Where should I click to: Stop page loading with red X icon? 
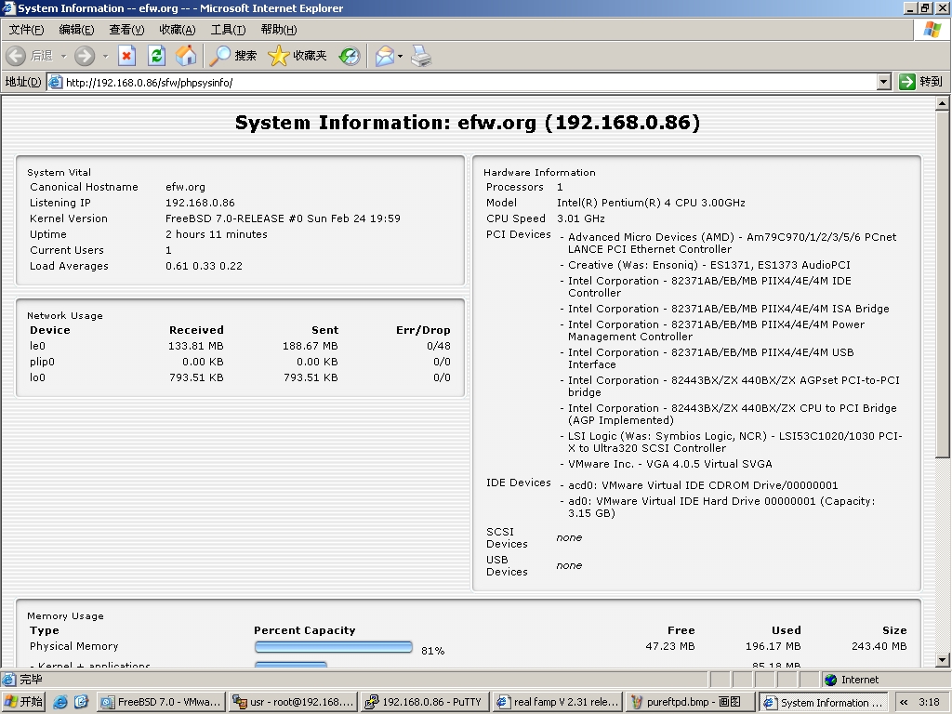(126, 56)
